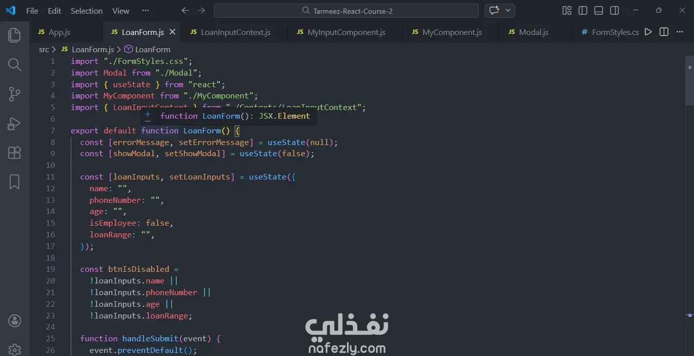Image resolution: width=694 pixels, height=356 pixels.
Task: Open the Source Control view
Action: [15, 94]
